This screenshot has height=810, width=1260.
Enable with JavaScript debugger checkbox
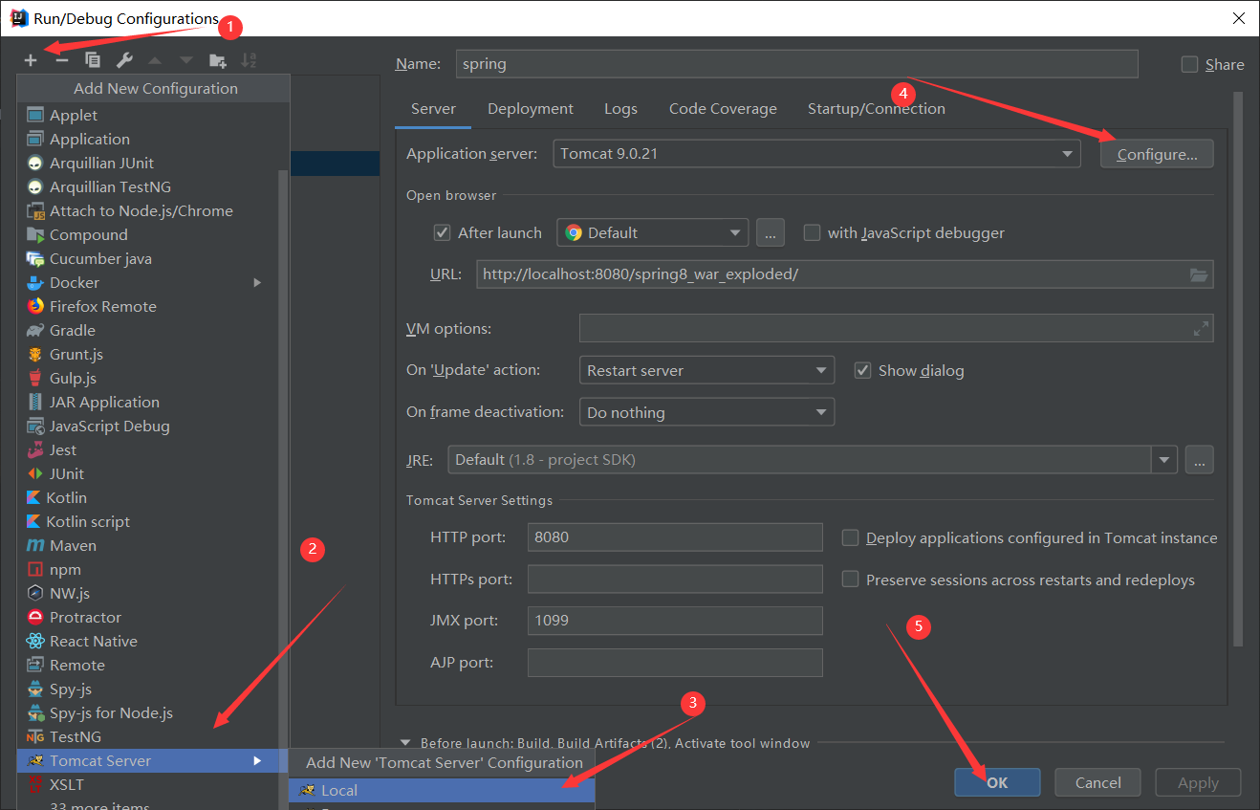click(812, 232)
